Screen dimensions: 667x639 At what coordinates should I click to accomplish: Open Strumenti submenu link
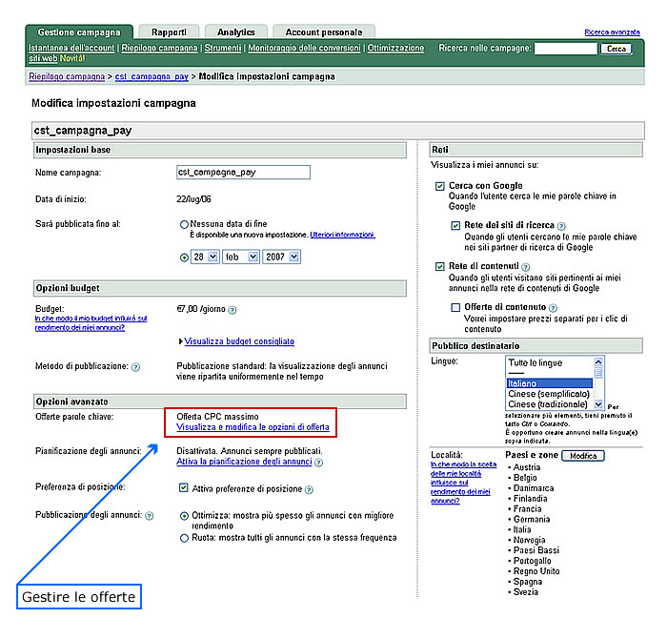[x=223, y=48]
